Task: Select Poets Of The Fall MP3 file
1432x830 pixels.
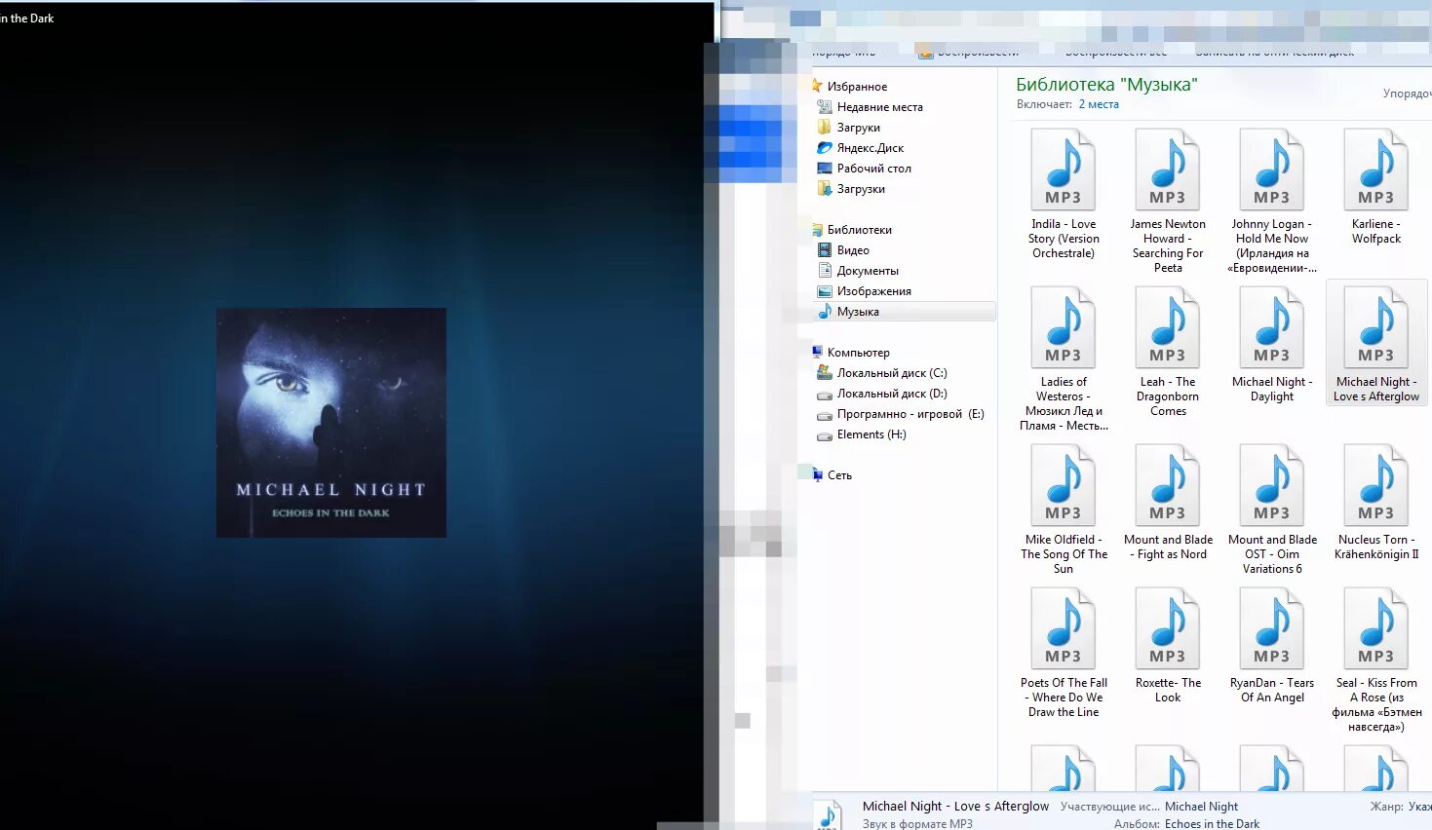Action: (x=1064, y=652)
